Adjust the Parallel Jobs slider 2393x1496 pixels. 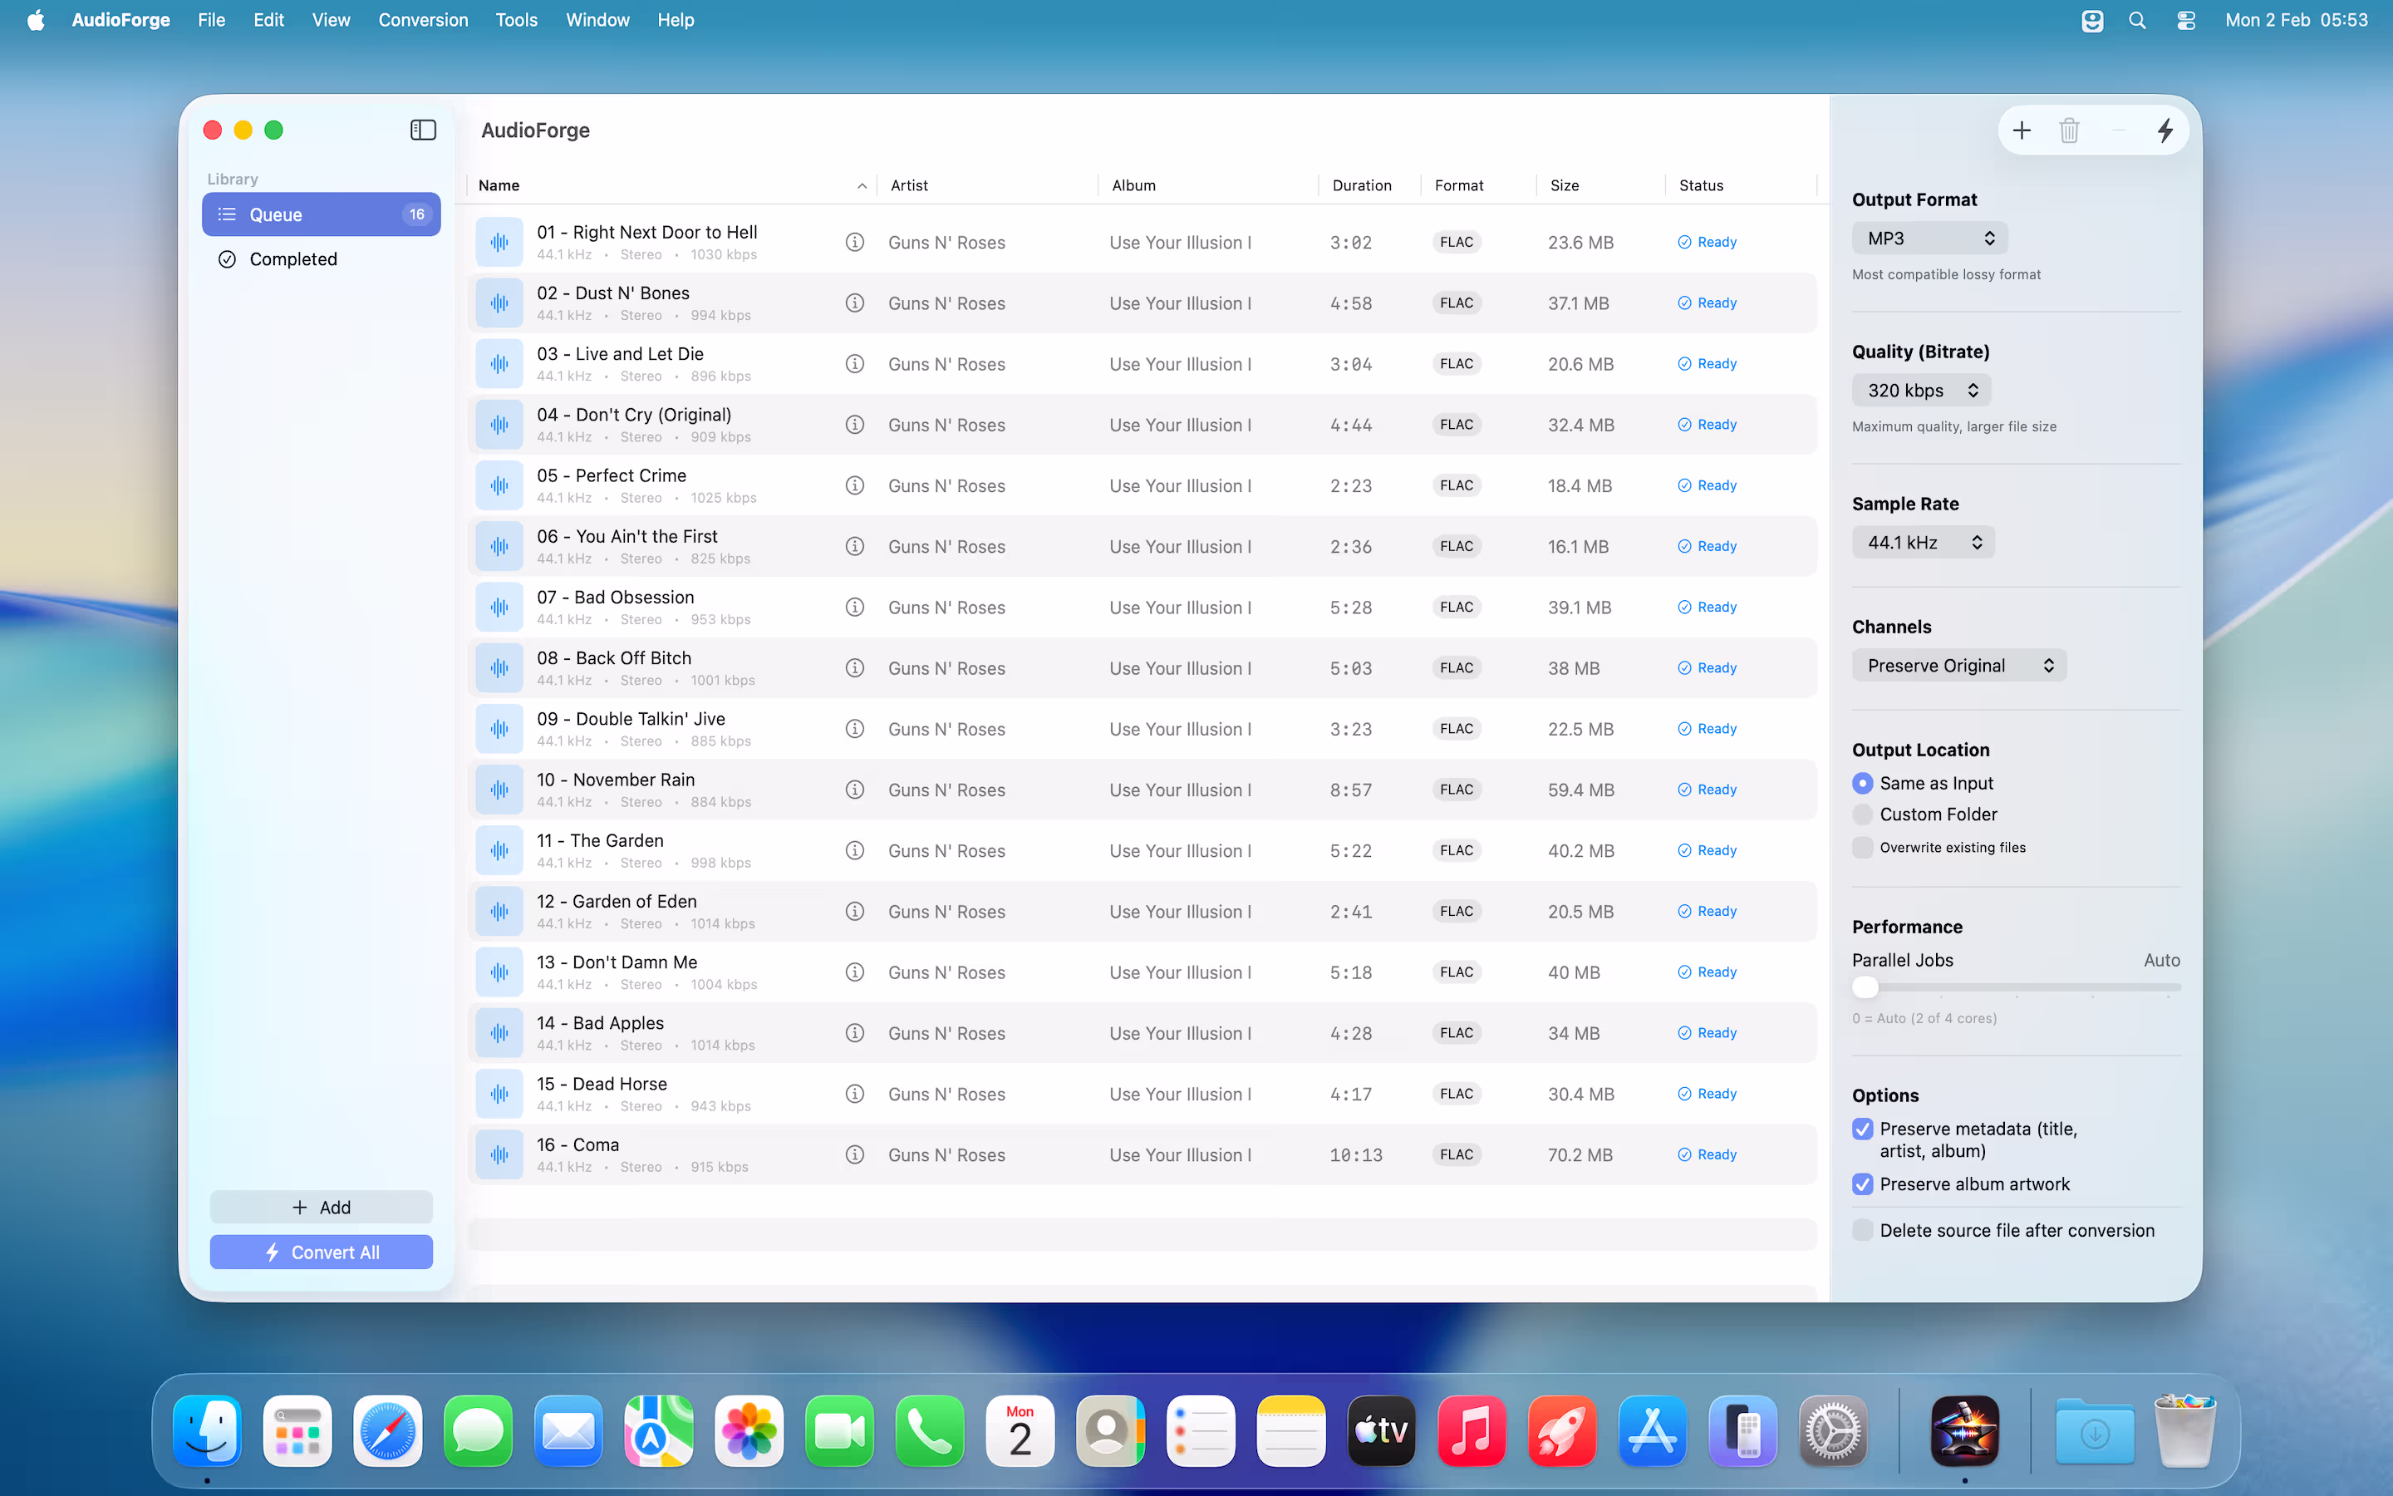pos(1866,987)
